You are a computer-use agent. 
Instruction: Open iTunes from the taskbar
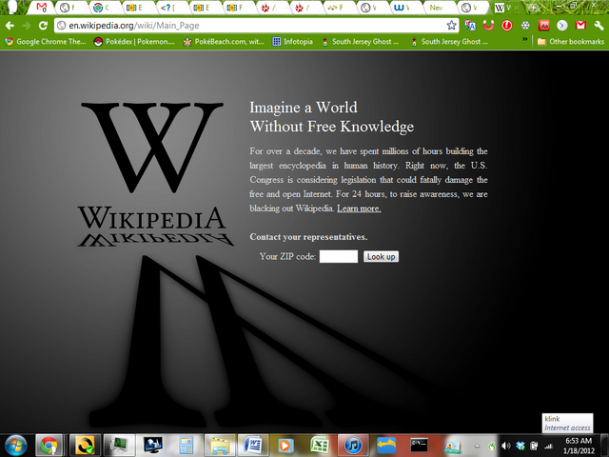pyautogui.click(x=353, y=446)
